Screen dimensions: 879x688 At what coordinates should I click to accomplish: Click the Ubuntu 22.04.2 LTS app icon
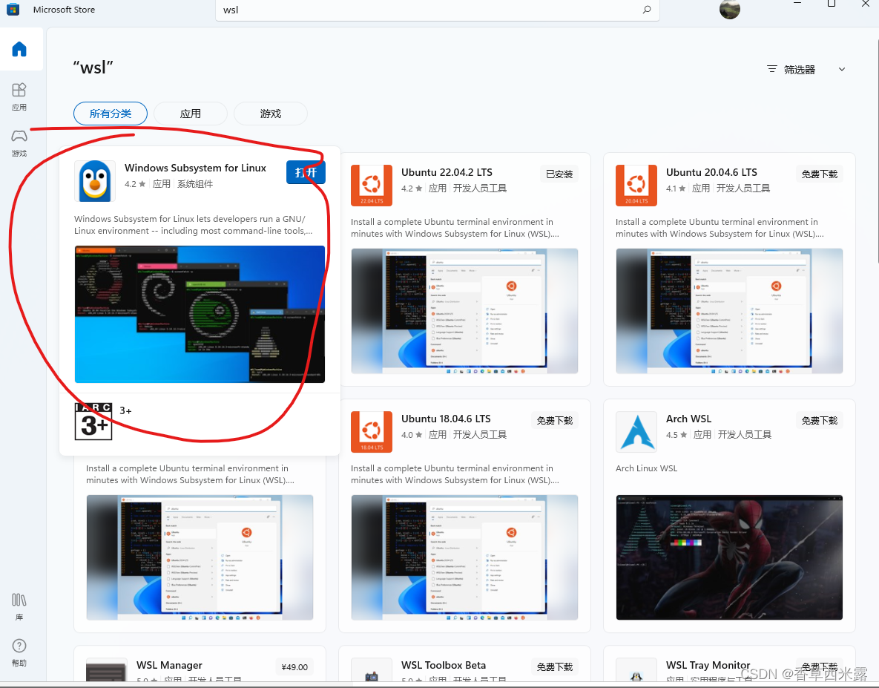371,185
